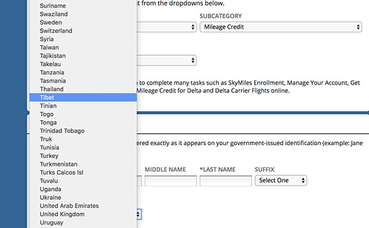Click the Last Name input field

(226, 181)
